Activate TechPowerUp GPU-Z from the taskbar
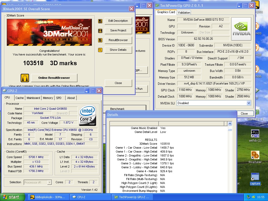Image resolution: width=268 pixels, height=201 pixels. (x=133, y=197)
